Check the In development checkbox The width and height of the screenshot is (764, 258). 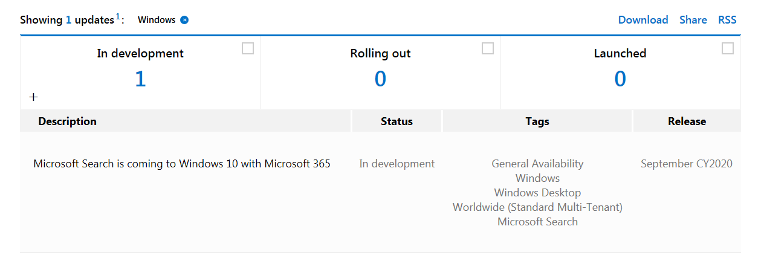coord(248,49)
